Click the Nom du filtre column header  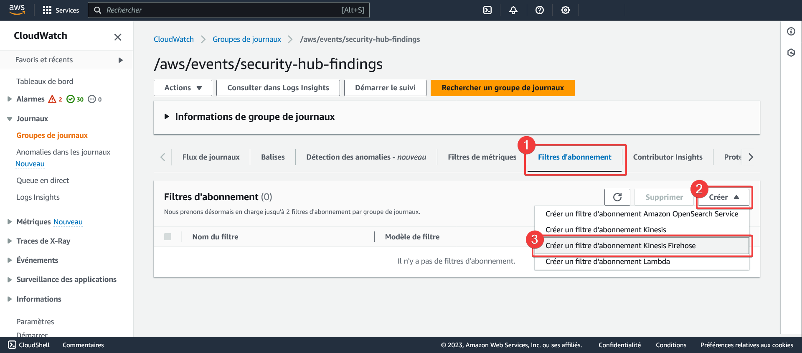(x=215, y=237)
